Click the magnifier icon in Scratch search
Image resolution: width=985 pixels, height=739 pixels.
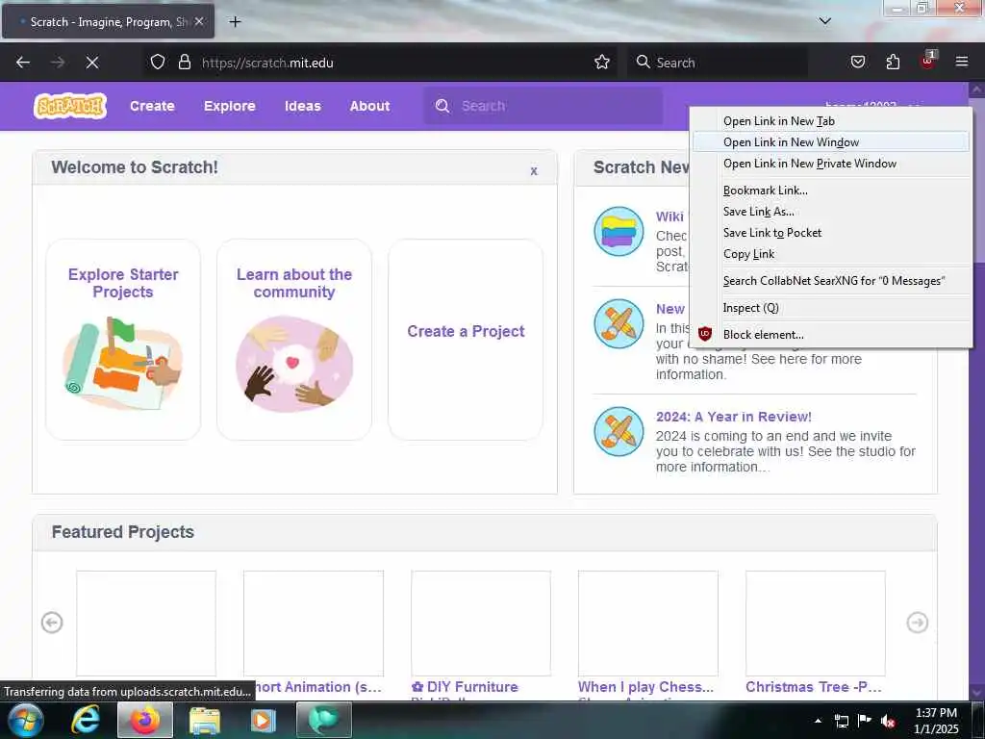pos(442,106)
